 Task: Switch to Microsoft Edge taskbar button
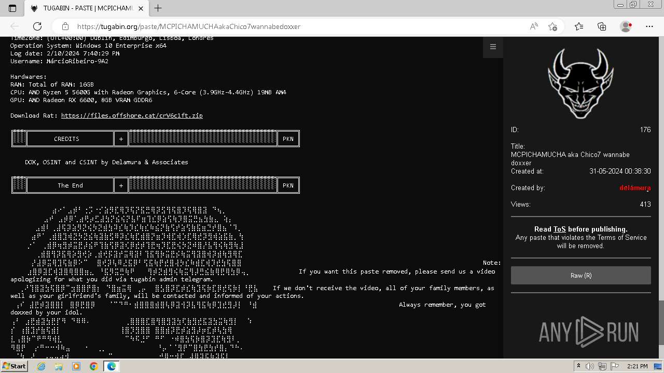click(x=112, y=366)
